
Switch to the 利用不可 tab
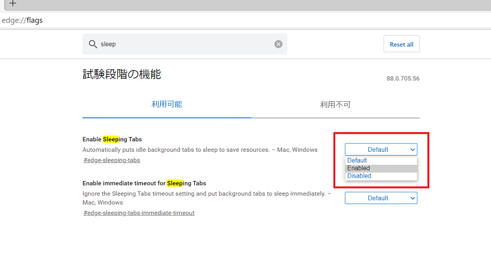(x=335, y=105)
